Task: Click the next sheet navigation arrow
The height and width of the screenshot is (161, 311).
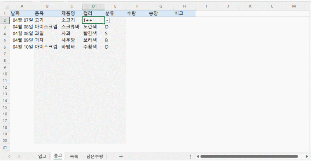Action: [x=19, y=156]
